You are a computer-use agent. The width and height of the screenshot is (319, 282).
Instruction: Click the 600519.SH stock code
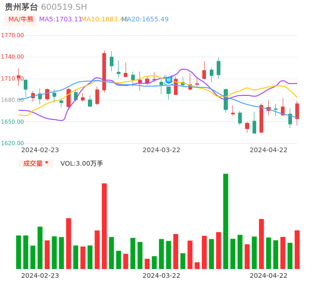[64, 7]
